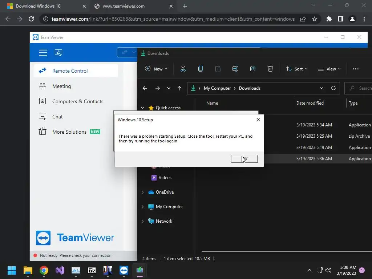Screen dimensions: 372x279
Task: Open Chrome profile icon
Action: coord(352,19)
